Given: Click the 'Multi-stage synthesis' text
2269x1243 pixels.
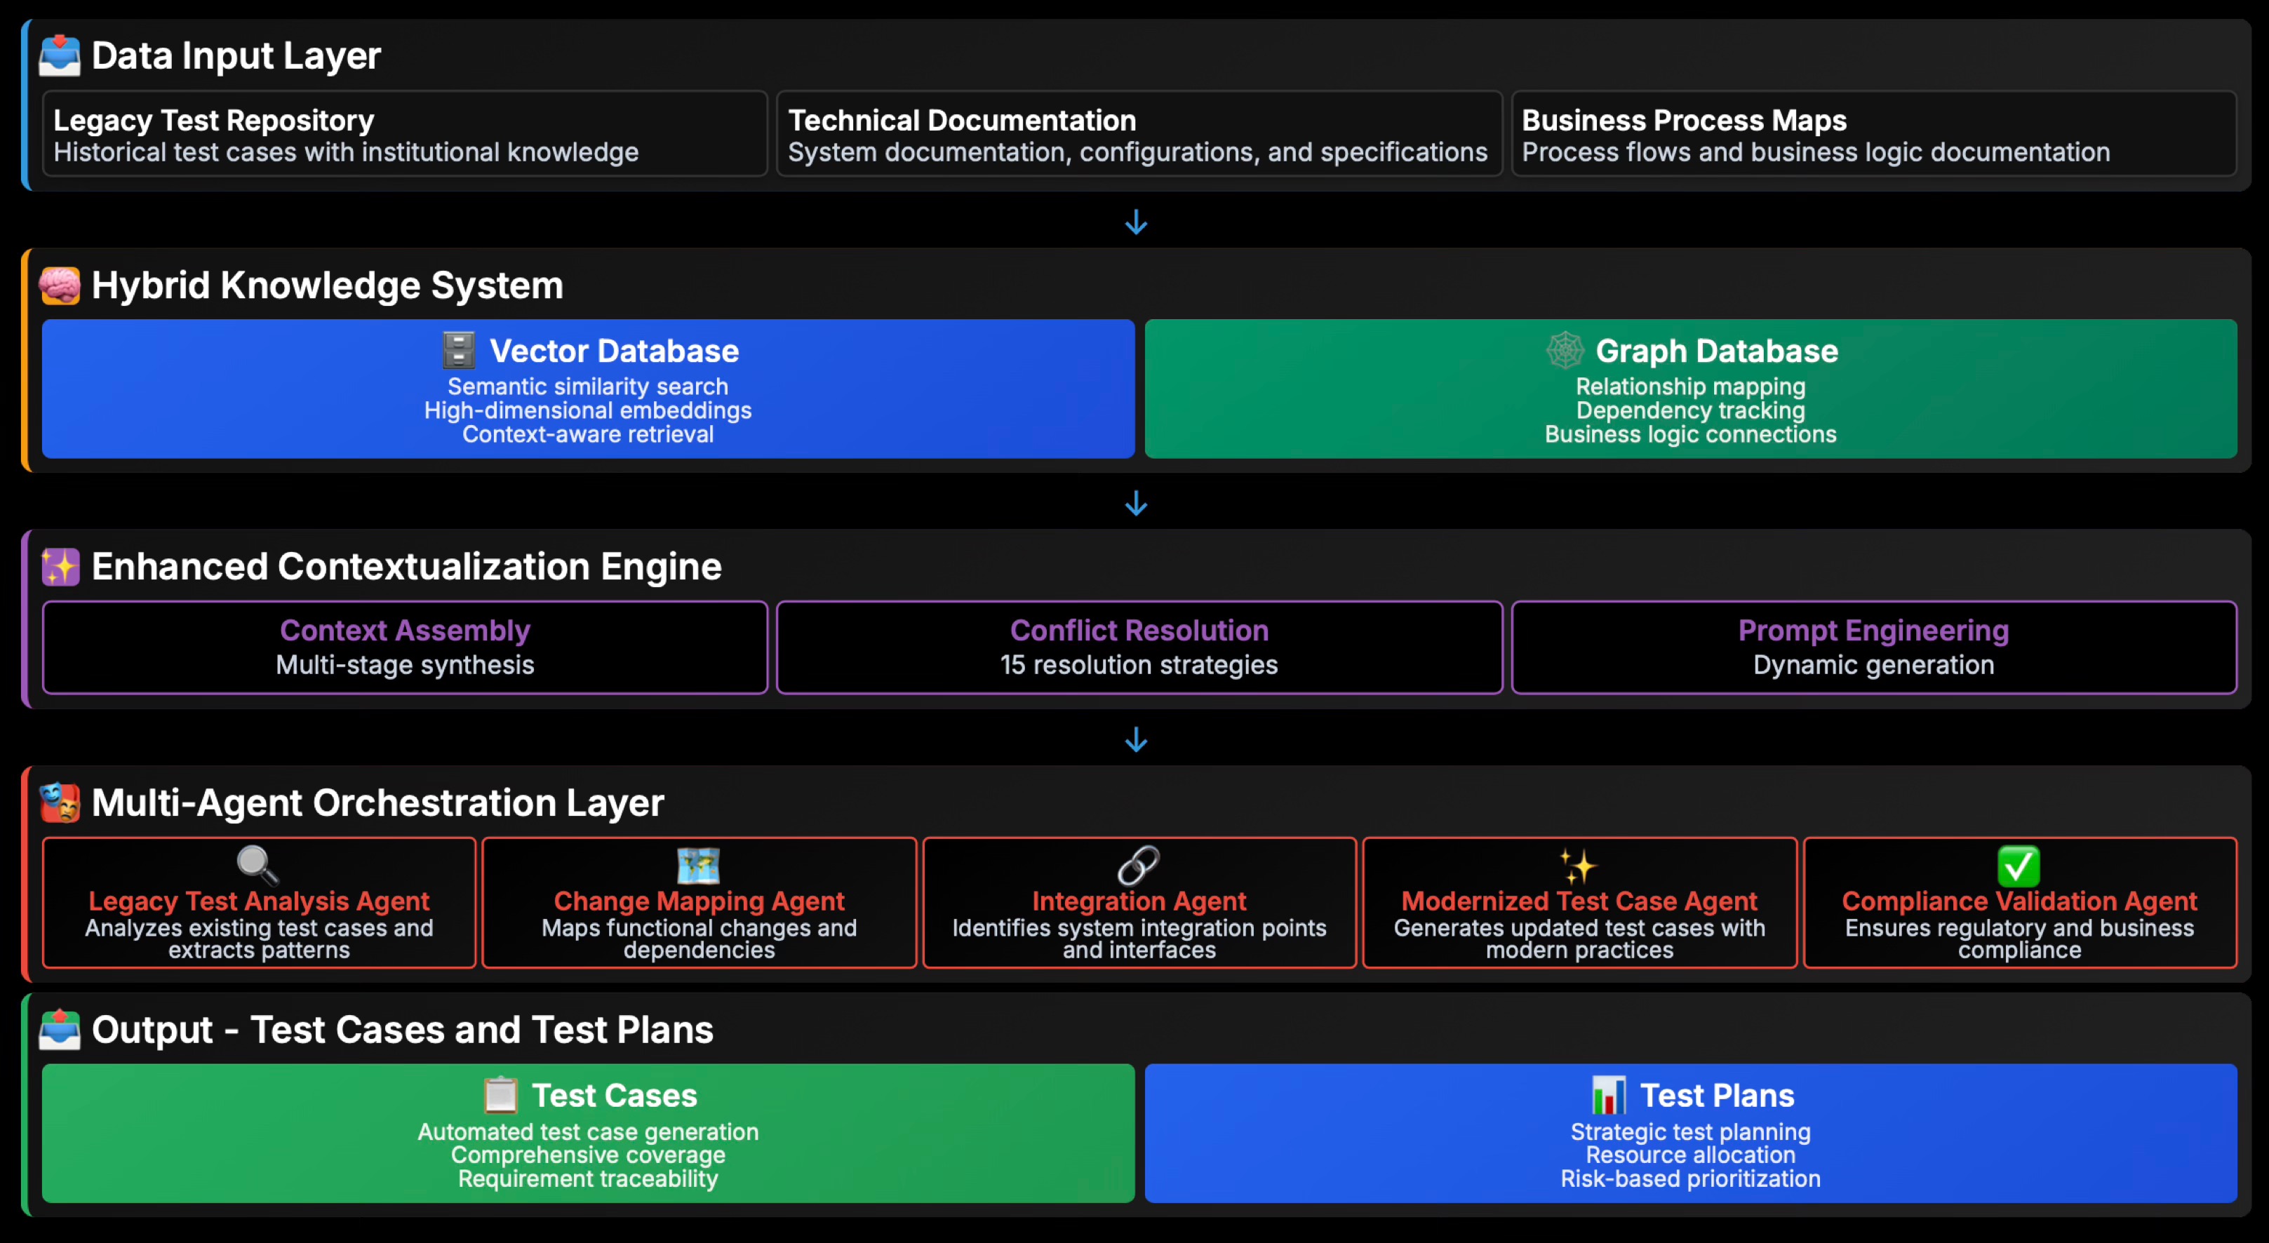Looking at the screenshot, I should tap(406, 665).
